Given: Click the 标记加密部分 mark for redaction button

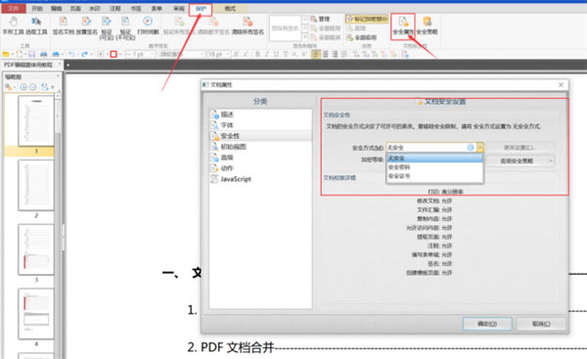Looking at the screenshot, I should tap(367, 19).
